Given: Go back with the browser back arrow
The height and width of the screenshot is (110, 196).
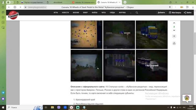Looking at the screenshot, I should tap(9, 7).
